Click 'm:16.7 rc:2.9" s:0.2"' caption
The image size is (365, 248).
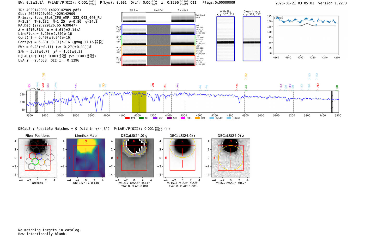pyautogui.click(x=231, y=183)
